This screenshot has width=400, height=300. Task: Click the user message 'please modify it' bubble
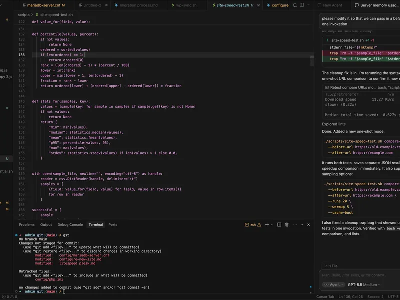(359, 21)
